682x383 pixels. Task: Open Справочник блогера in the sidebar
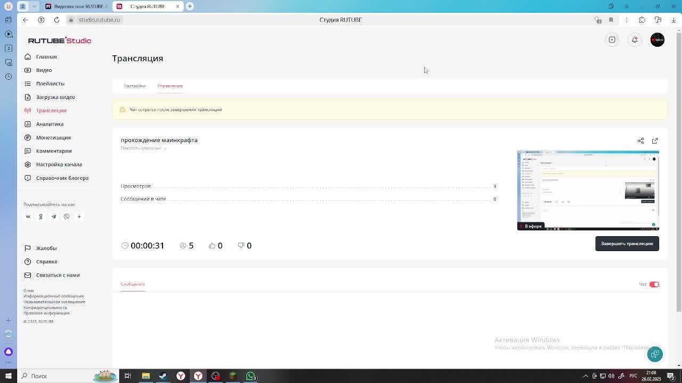(62, 178)
